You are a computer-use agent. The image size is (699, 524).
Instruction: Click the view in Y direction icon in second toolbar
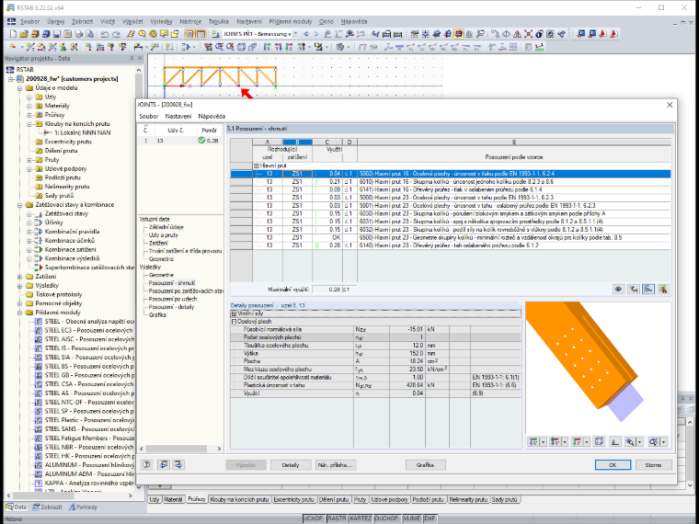pyautogui.click(x=278, y=46)
